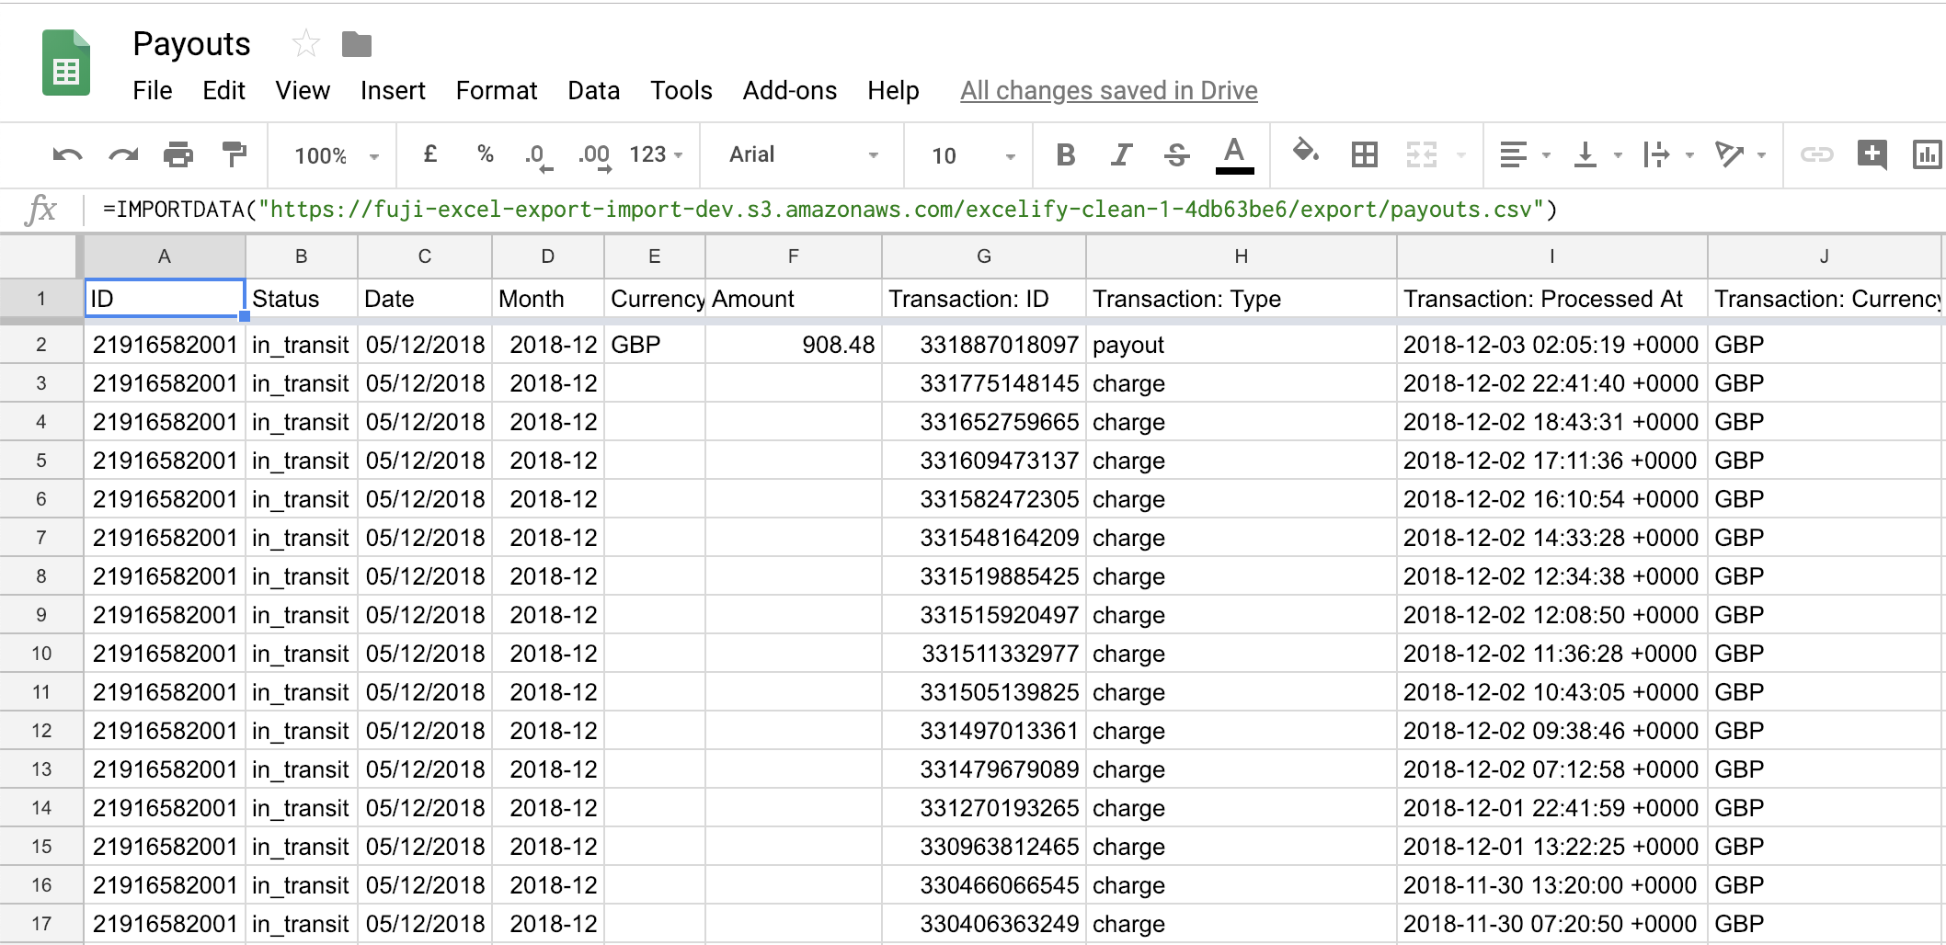Click the Insert link icon
The height and width of the screenshot is (945, 1946).
pos(1816,155)
